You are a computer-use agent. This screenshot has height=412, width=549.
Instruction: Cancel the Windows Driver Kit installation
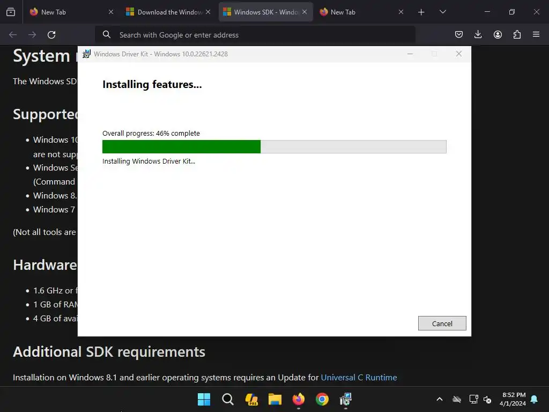(442, 323)
